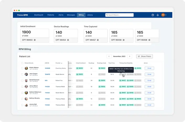
Task: Click the Show Filters button
Action: 144,56
